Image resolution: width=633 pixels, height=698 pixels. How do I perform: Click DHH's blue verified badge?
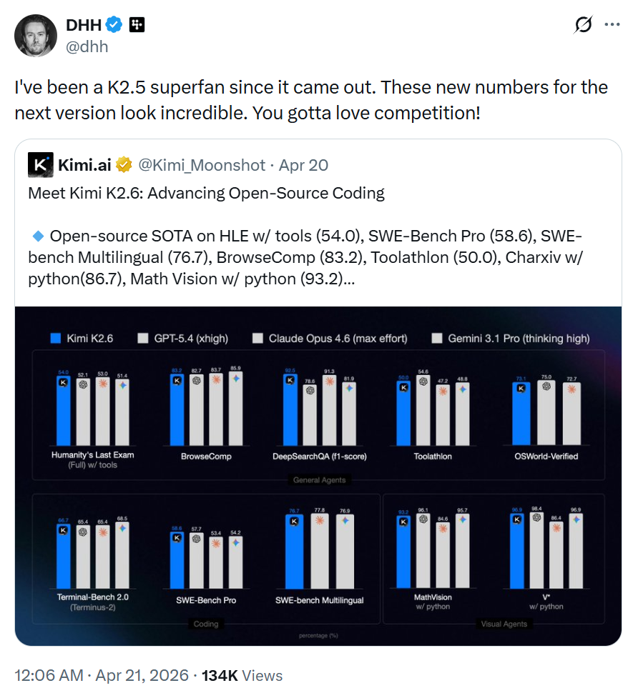click(x=114, y=25)
